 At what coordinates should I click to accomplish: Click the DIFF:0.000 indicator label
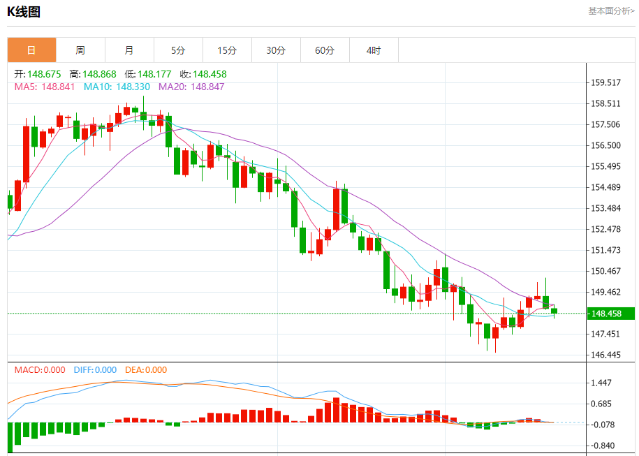point(95,370)
